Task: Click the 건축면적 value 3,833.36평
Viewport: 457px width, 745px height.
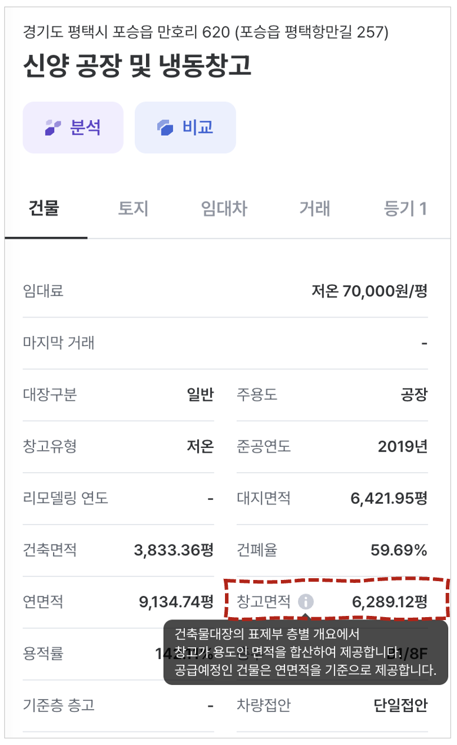Action: 174,550
